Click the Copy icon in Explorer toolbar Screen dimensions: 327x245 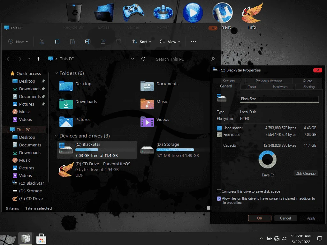tap(57, 41)
